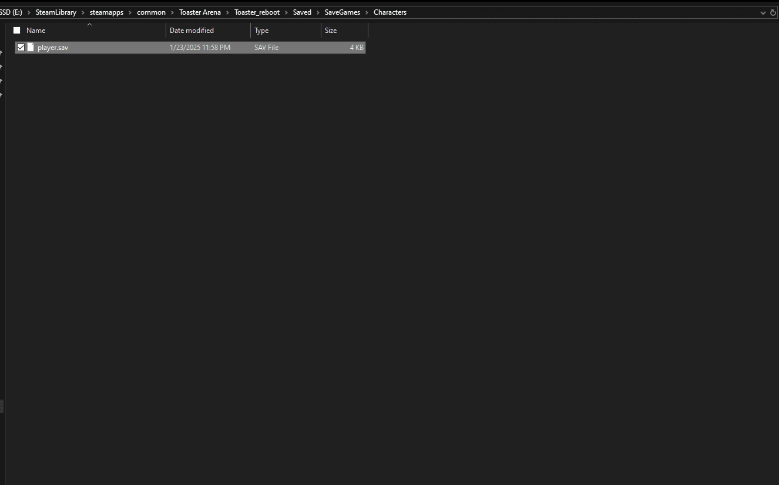Screen dimensions: 779x485
Task: Expand the chevron after SaveGames
Action: click(367, 12)
